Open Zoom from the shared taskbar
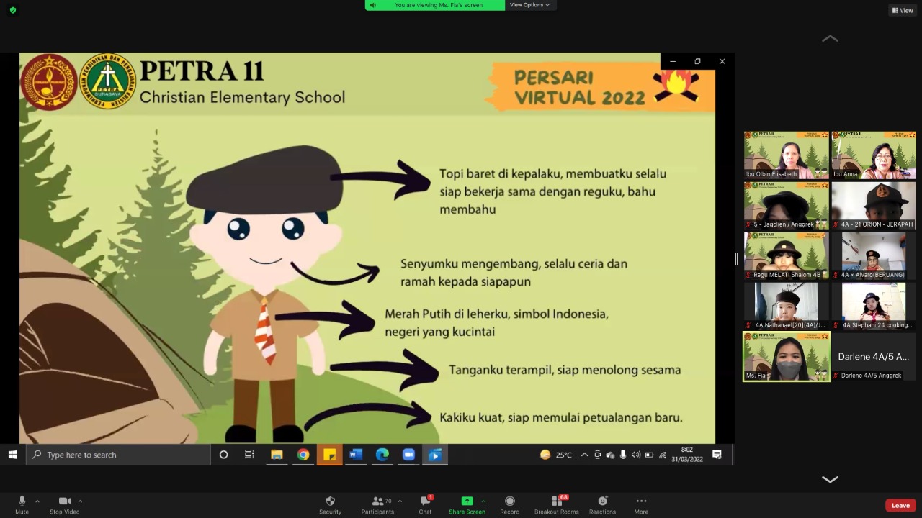This screenshot has height=518, width=922. pyautogui.click(x=408, y=455)
